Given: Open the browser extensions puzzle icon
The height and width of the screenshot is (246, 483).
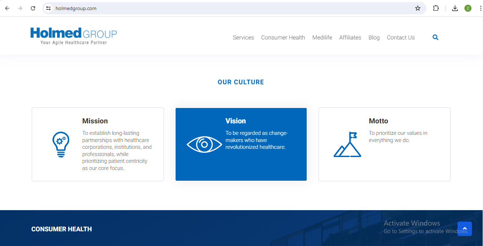Looking at the screenshot, I should [436, 8].
